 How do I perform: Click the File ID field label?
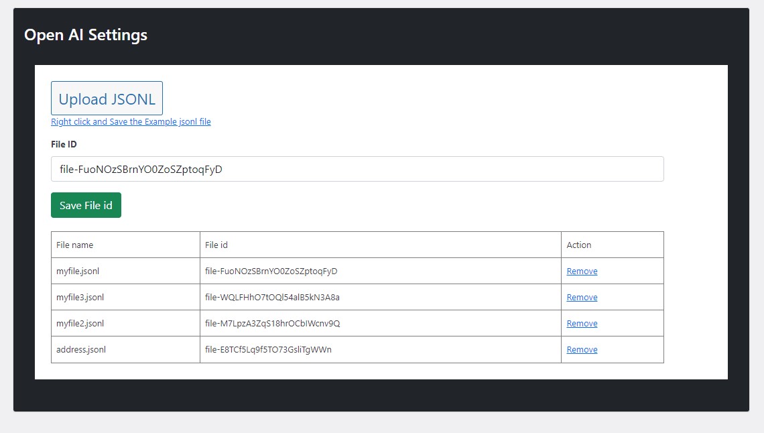[64, 144]
